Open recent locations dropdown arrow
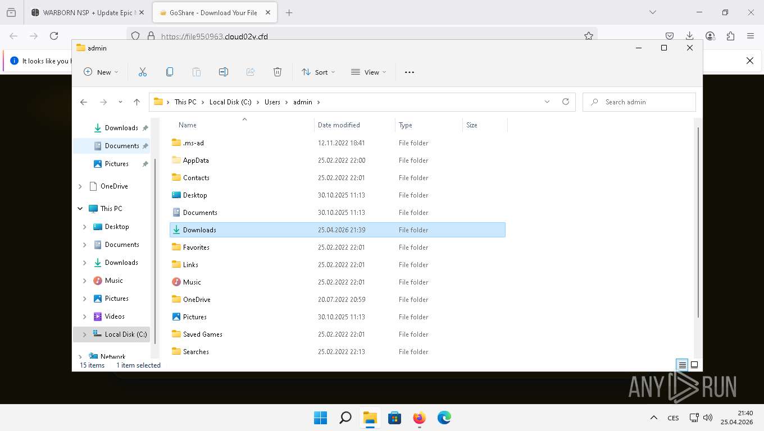The width and height of the screenshot is (764, 431). pos(120,102)
